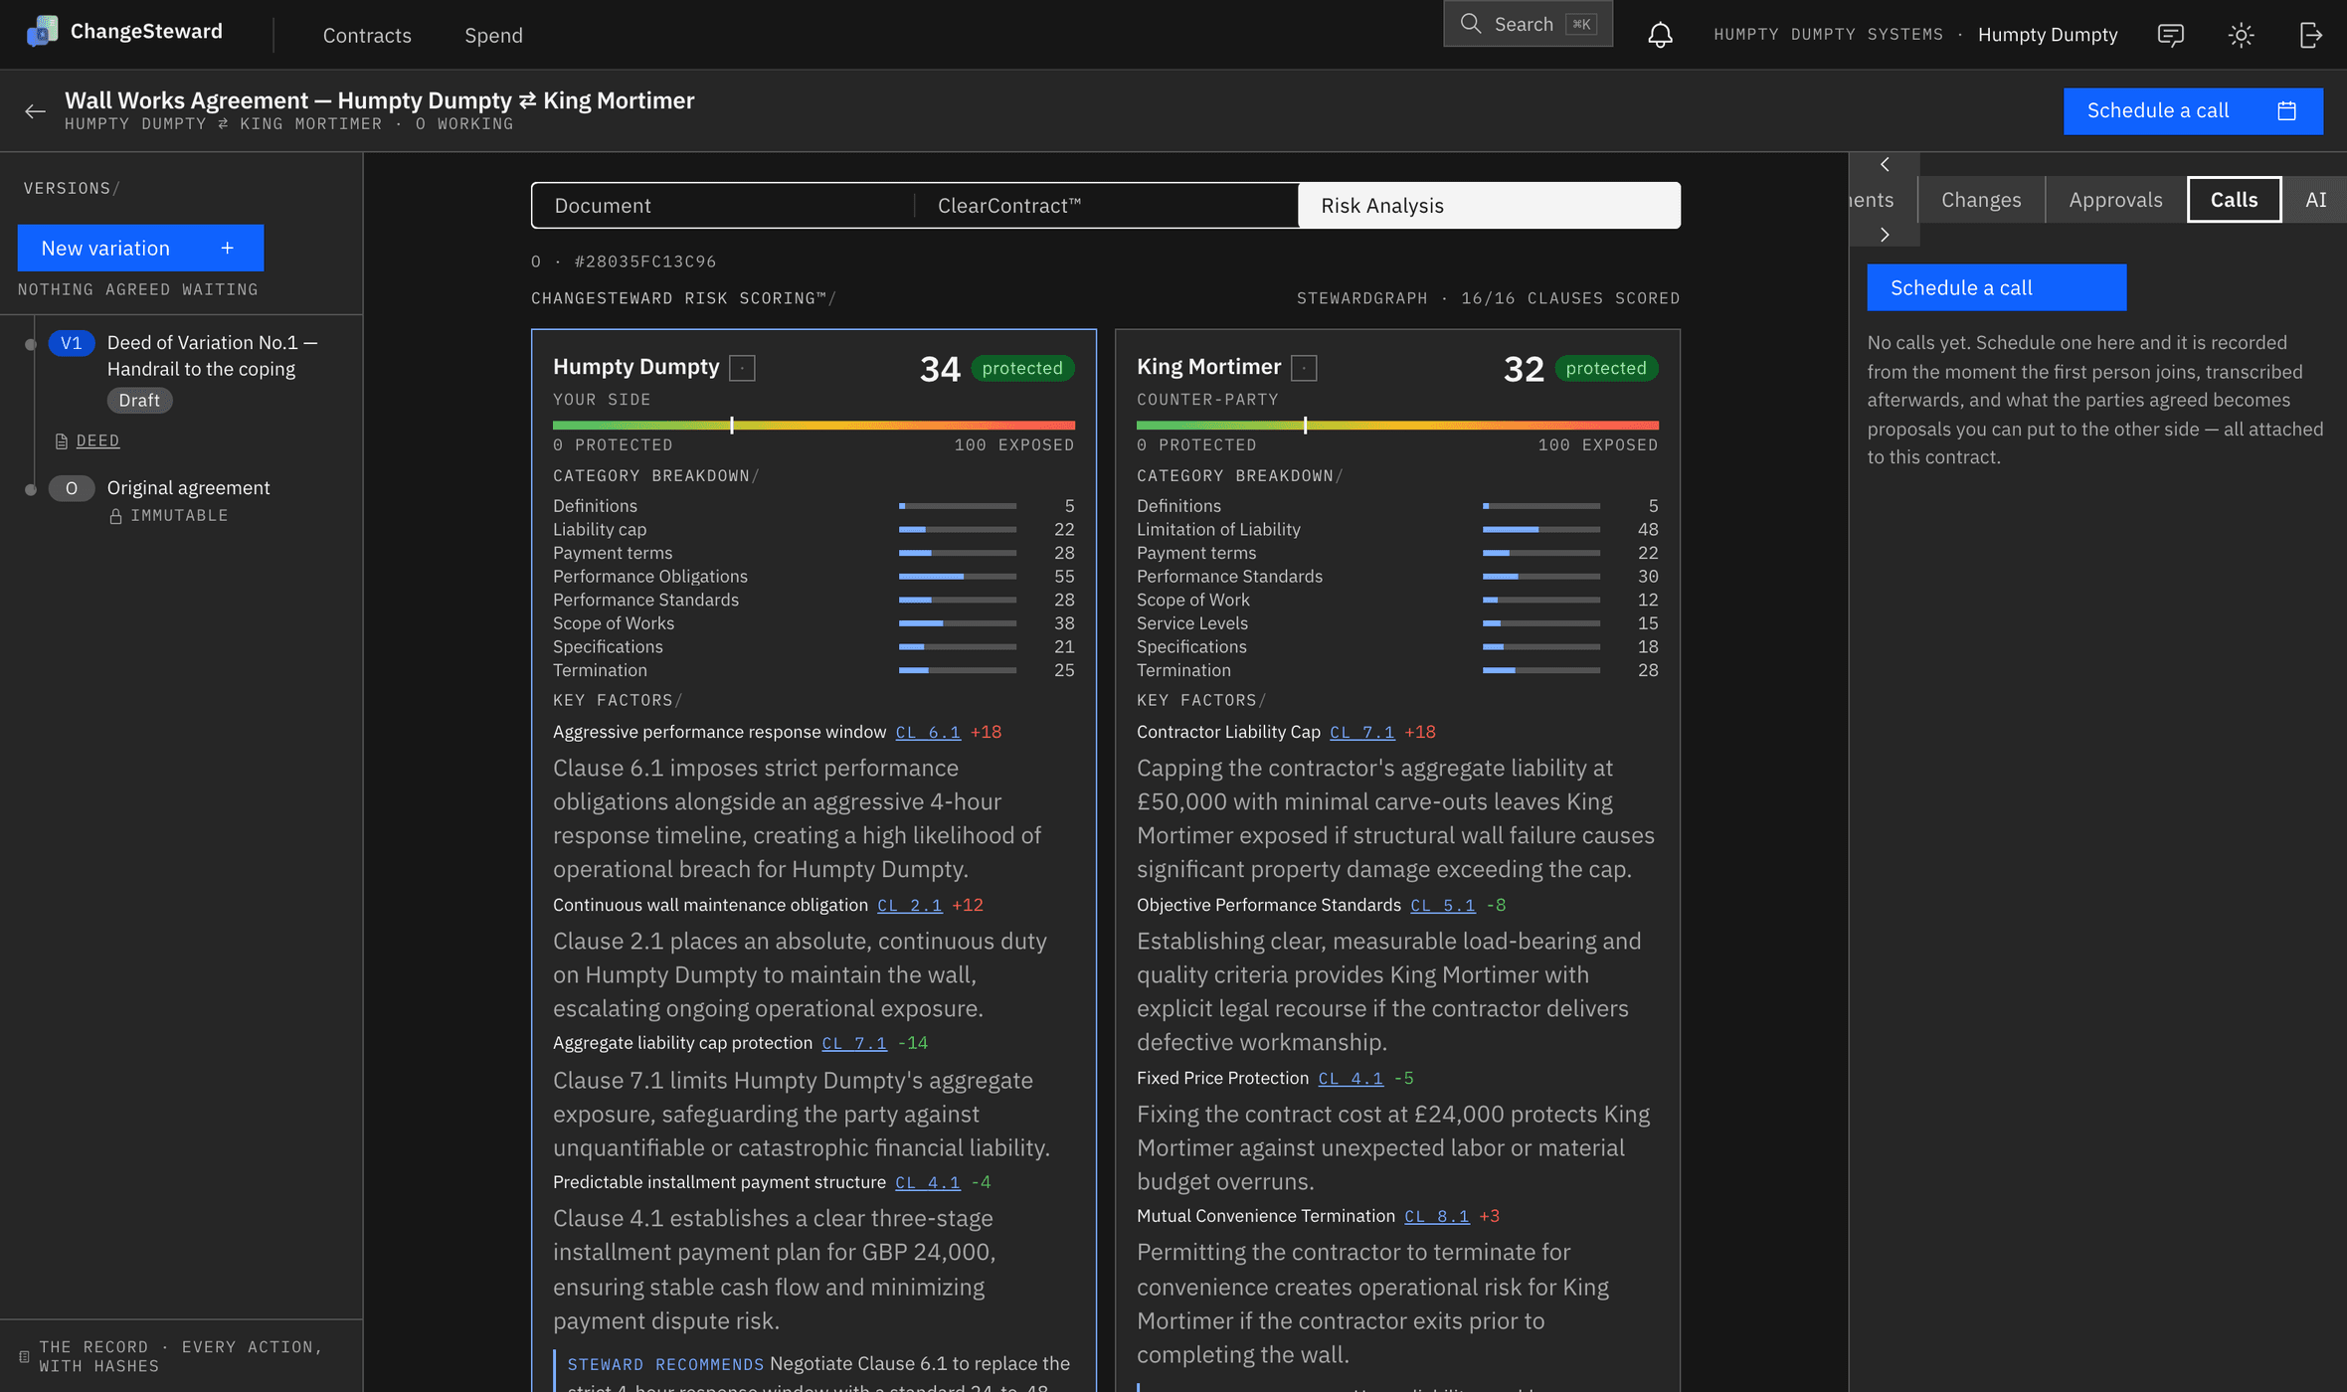Select Original agreement version

pyautogui.click(x=188, y=488)
